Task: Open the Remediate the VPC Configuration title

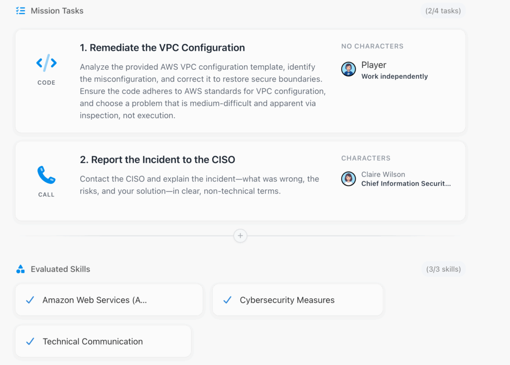Action: tap(162, 48)
